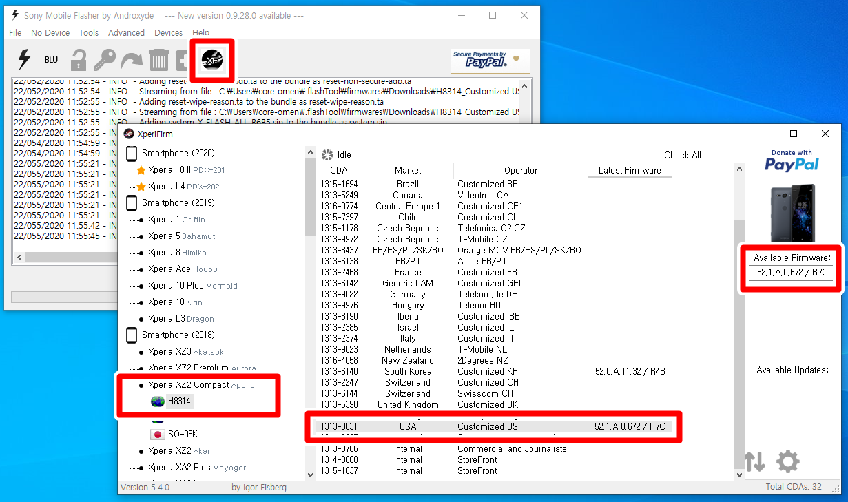Select the SO-05K model variant

tap(183, 435)
